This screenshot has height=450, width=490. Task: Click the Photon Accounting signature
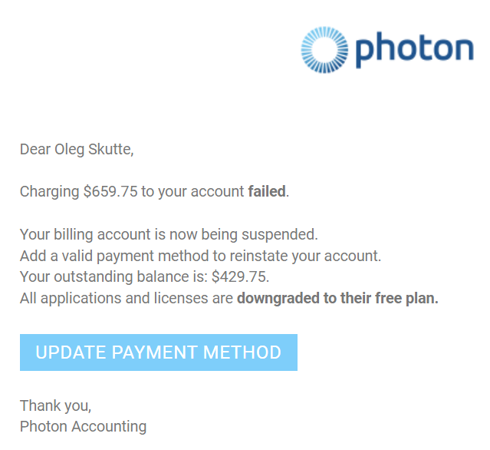83,427
